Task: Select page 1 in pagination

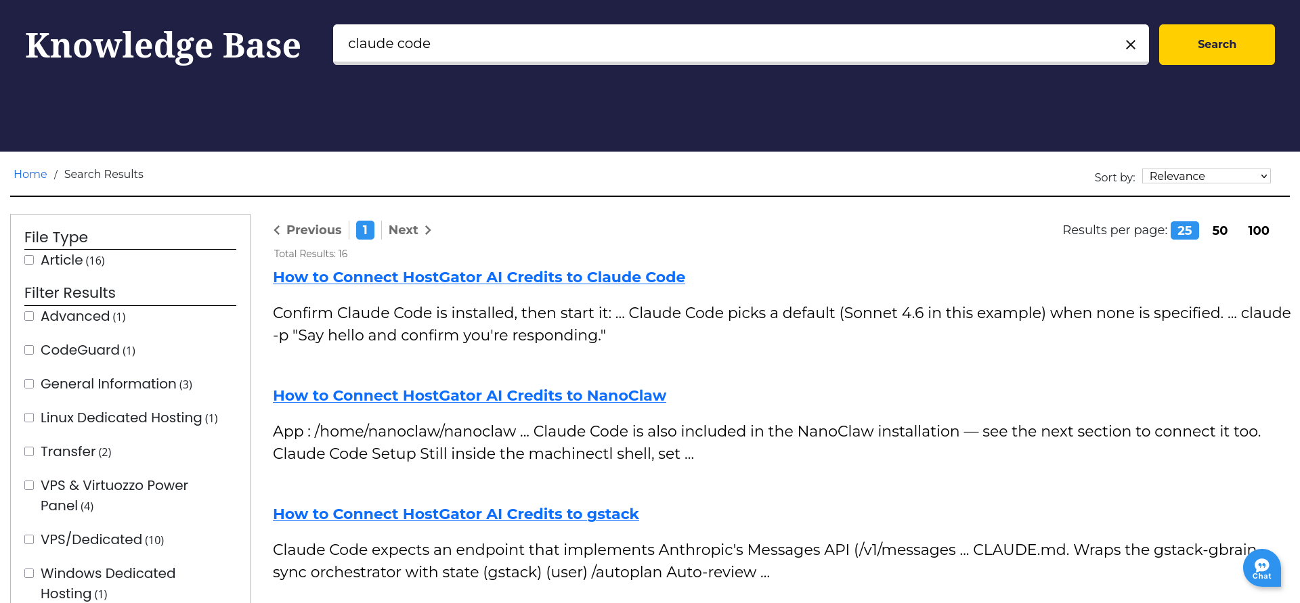Action: coord(365,230)
